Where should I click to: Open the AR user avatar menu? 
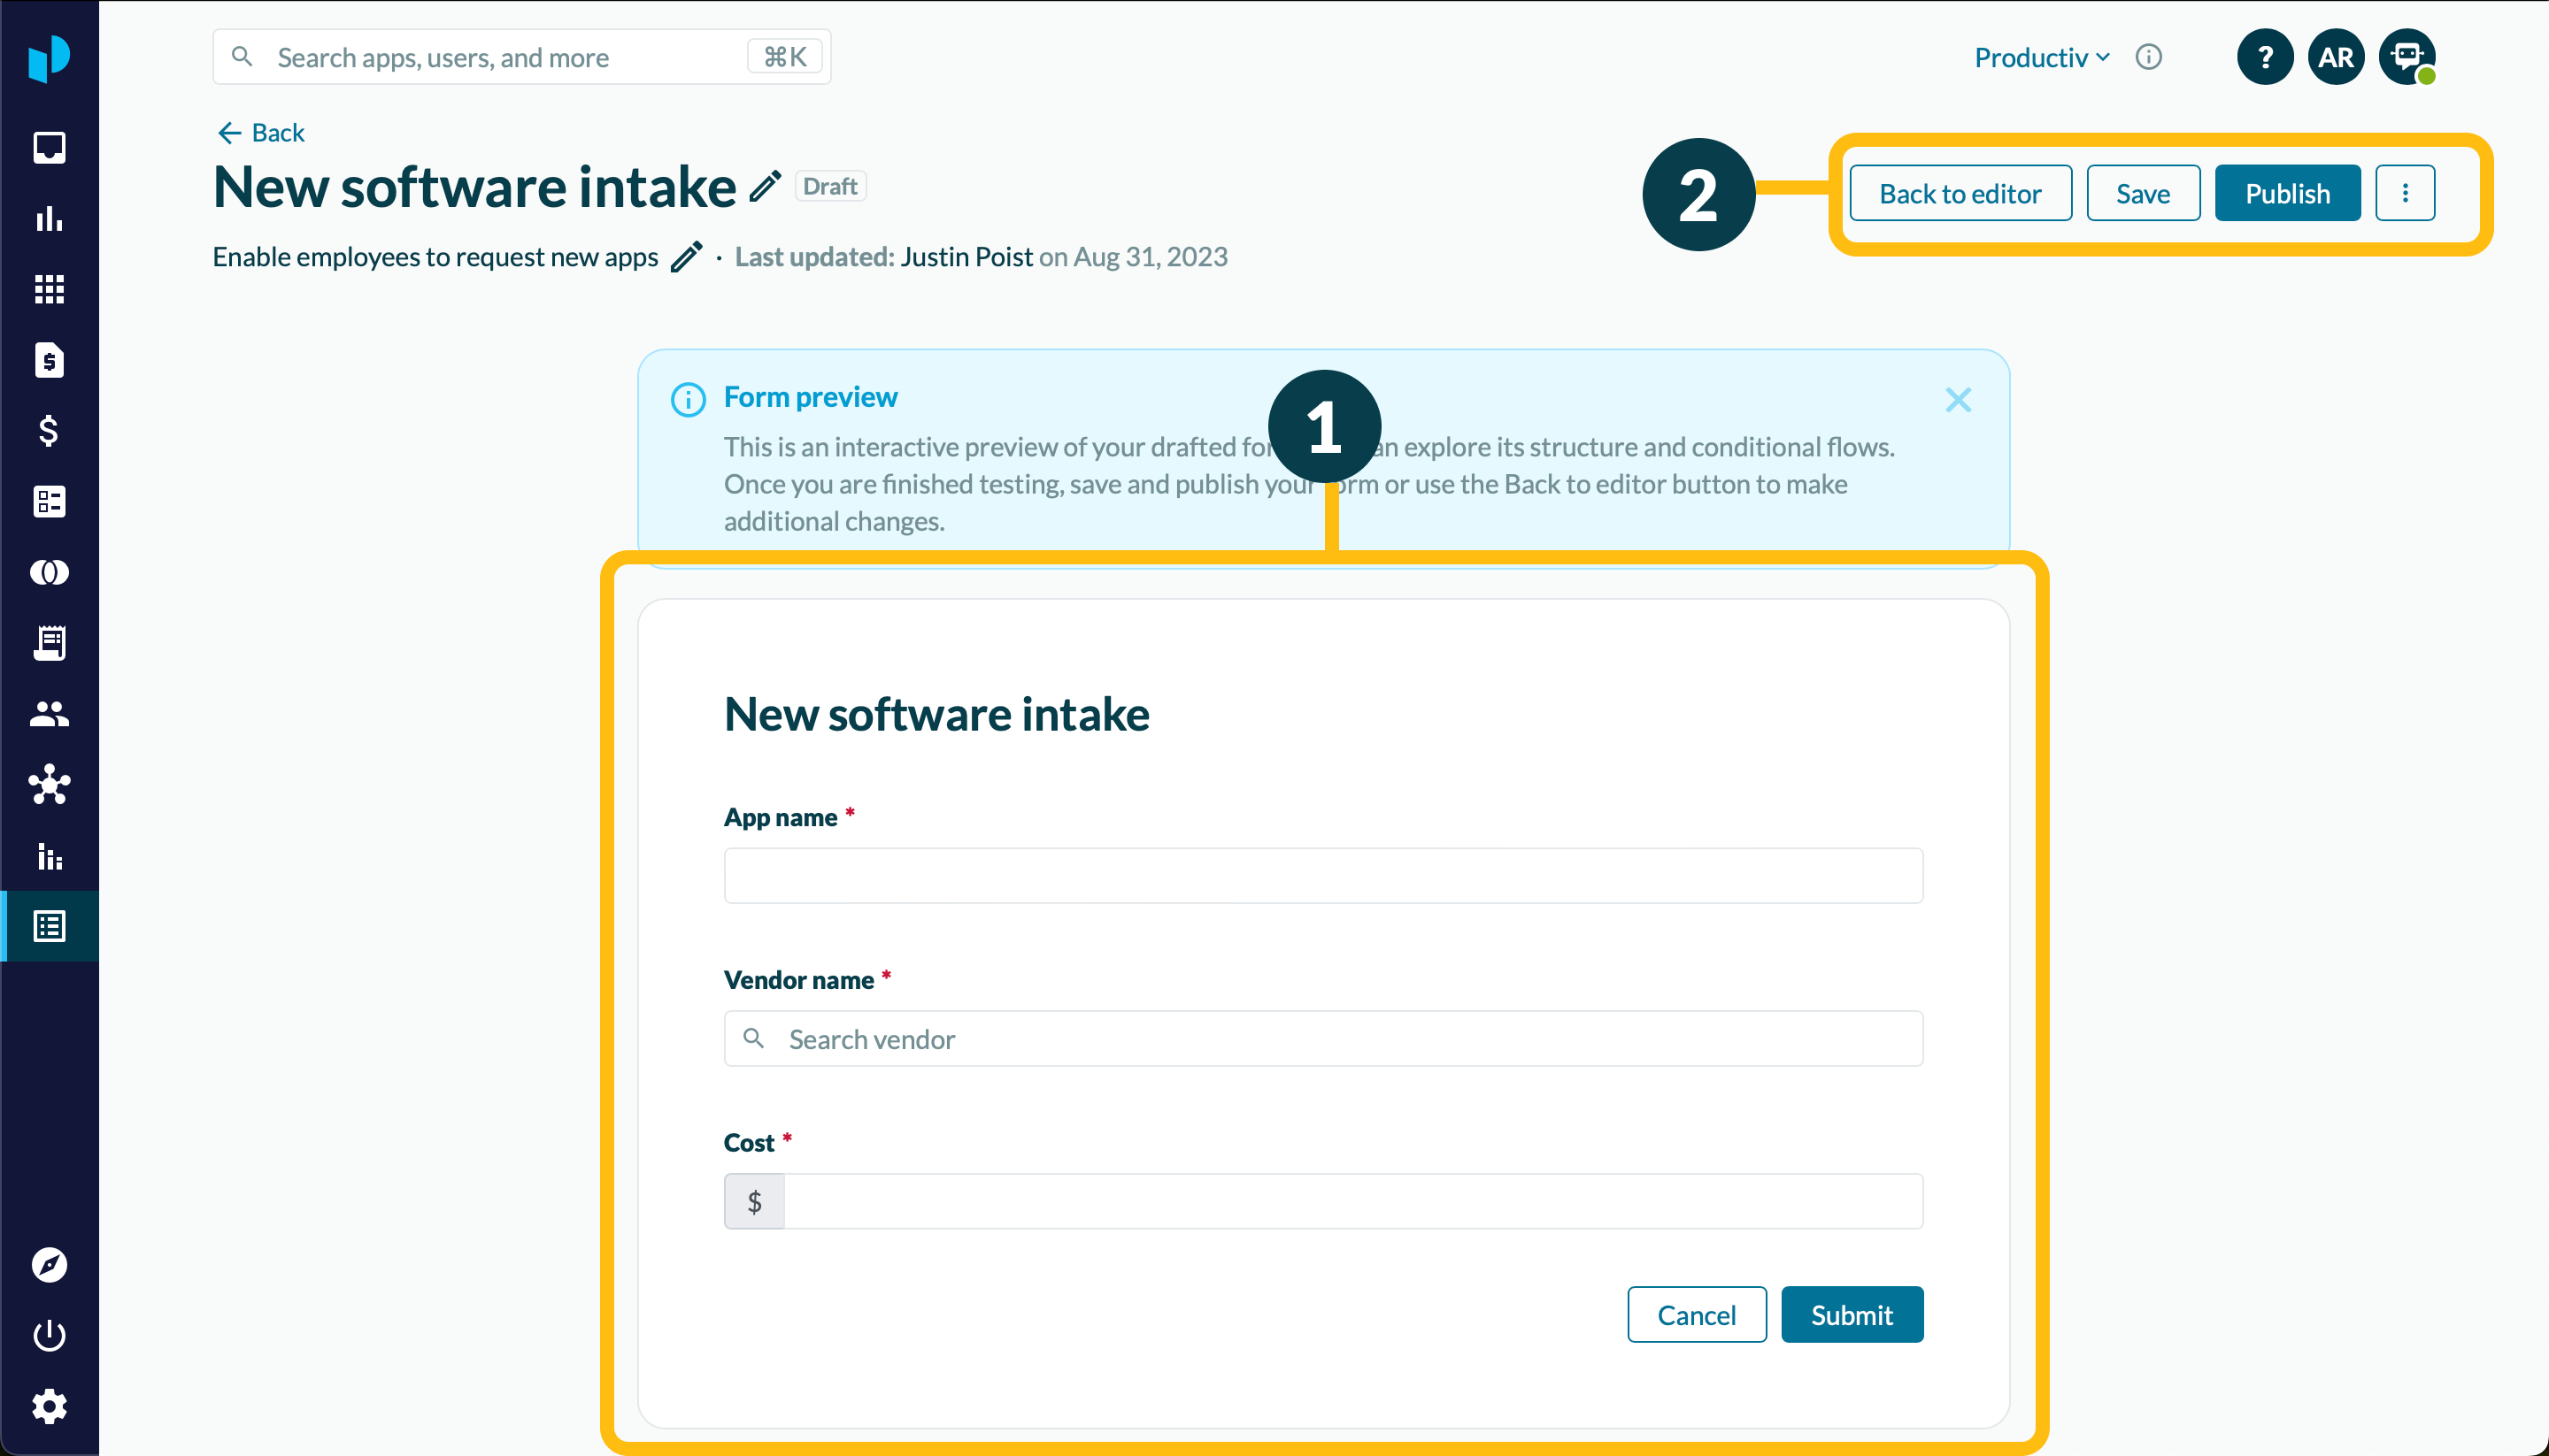(x=2336, y=57)
